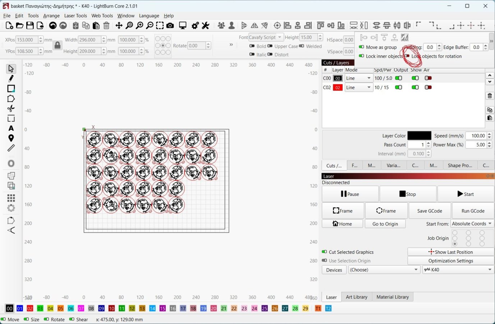Toggle the aspect ratio lock icon
This screenshot has width=495, height=324.
click(x=58, y=45)
